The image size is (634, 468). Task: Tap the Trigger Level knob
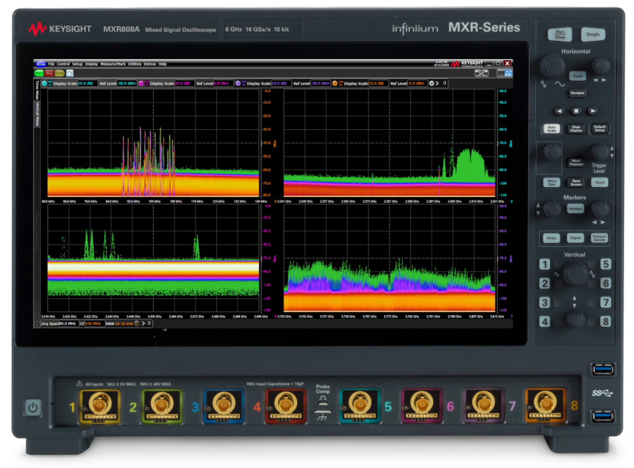[x=600, y=152]
